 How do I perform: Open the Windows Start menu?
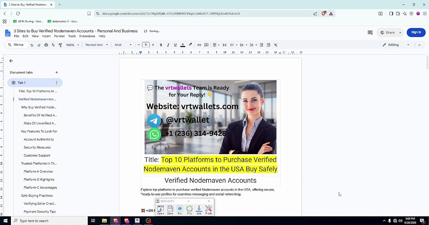pyautogui.click(x=5, y=221)
